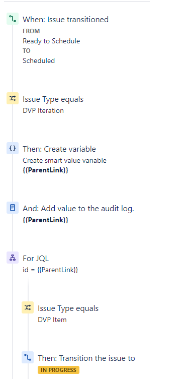Click the nested DVP Item condition icon

pos(28,307)
